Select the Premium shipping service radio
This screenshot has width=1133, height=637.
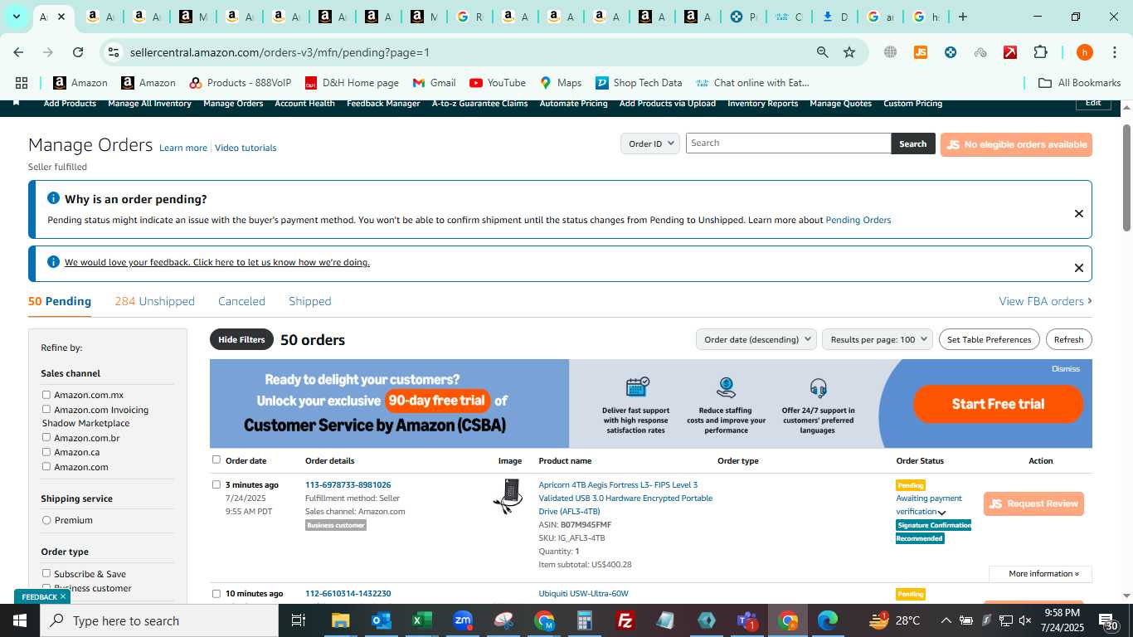[x=46, y=520]
